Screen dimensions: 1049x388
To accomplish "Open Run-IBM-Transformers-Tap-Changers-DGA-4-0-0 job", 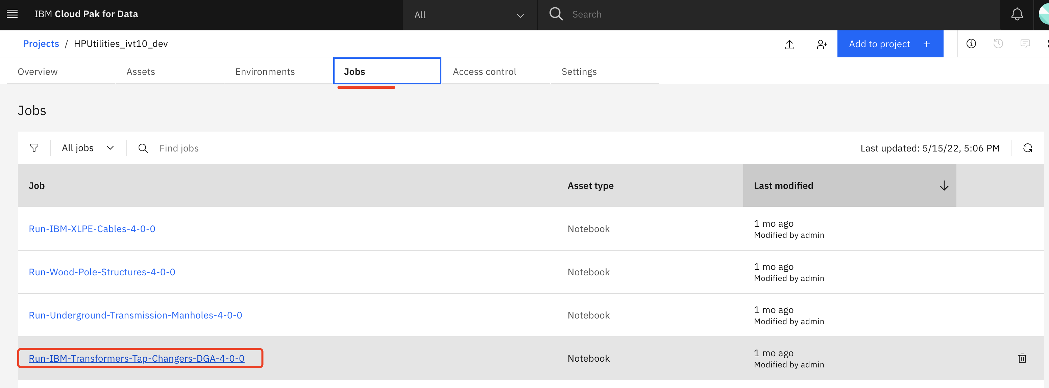I will tap(137, 358).
